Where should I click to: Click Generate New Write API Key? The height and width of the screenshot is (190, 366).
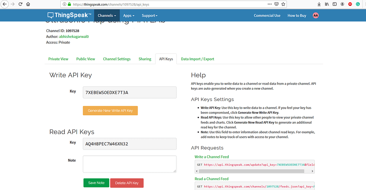coord(110,110)
